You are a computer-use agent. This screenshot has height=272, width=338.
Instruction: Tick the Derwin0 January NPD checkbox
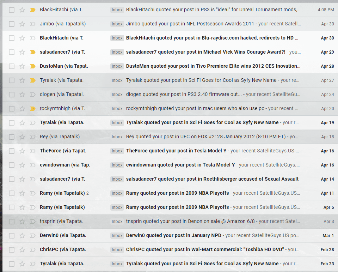(x=12, y=236)
